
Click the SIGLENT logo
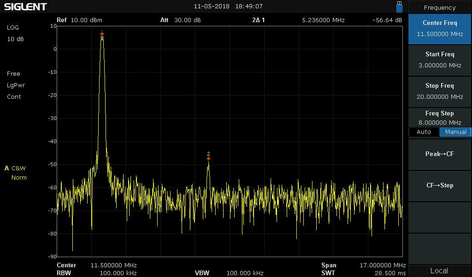tap(25, 6)
